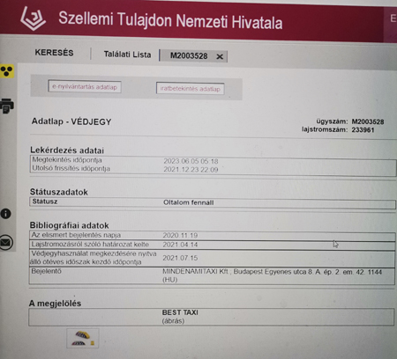Close the M2003528 tab with X
The height and width of the screenshot is (359, 397).
click(x=220, y=56)
